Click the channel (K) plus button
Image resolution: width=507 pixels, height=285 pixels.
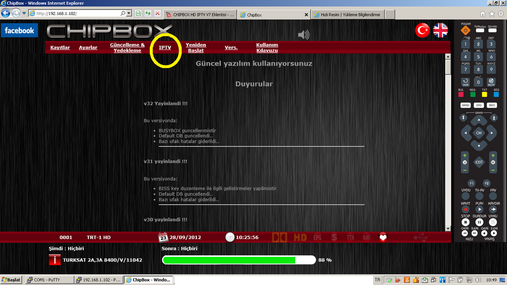493,155
